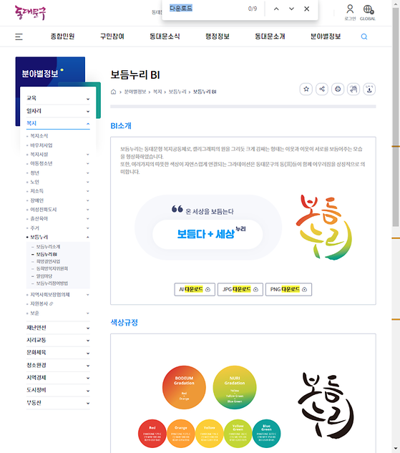Image resolution: width=400 pixels, height=453 pixels.
Task: Click the PNG 다운로드 button
Action: click(288, 289)
